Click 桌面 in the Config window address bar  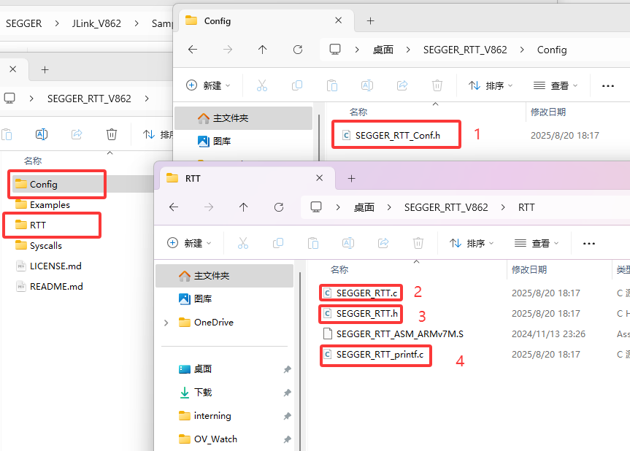(x=383, y=50)
